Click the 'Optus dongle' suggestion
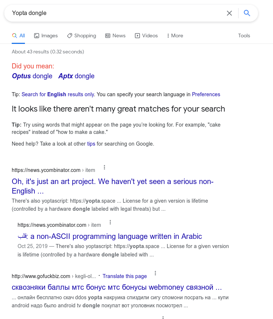Screen dimensions: 273x319 pos(32,76)
